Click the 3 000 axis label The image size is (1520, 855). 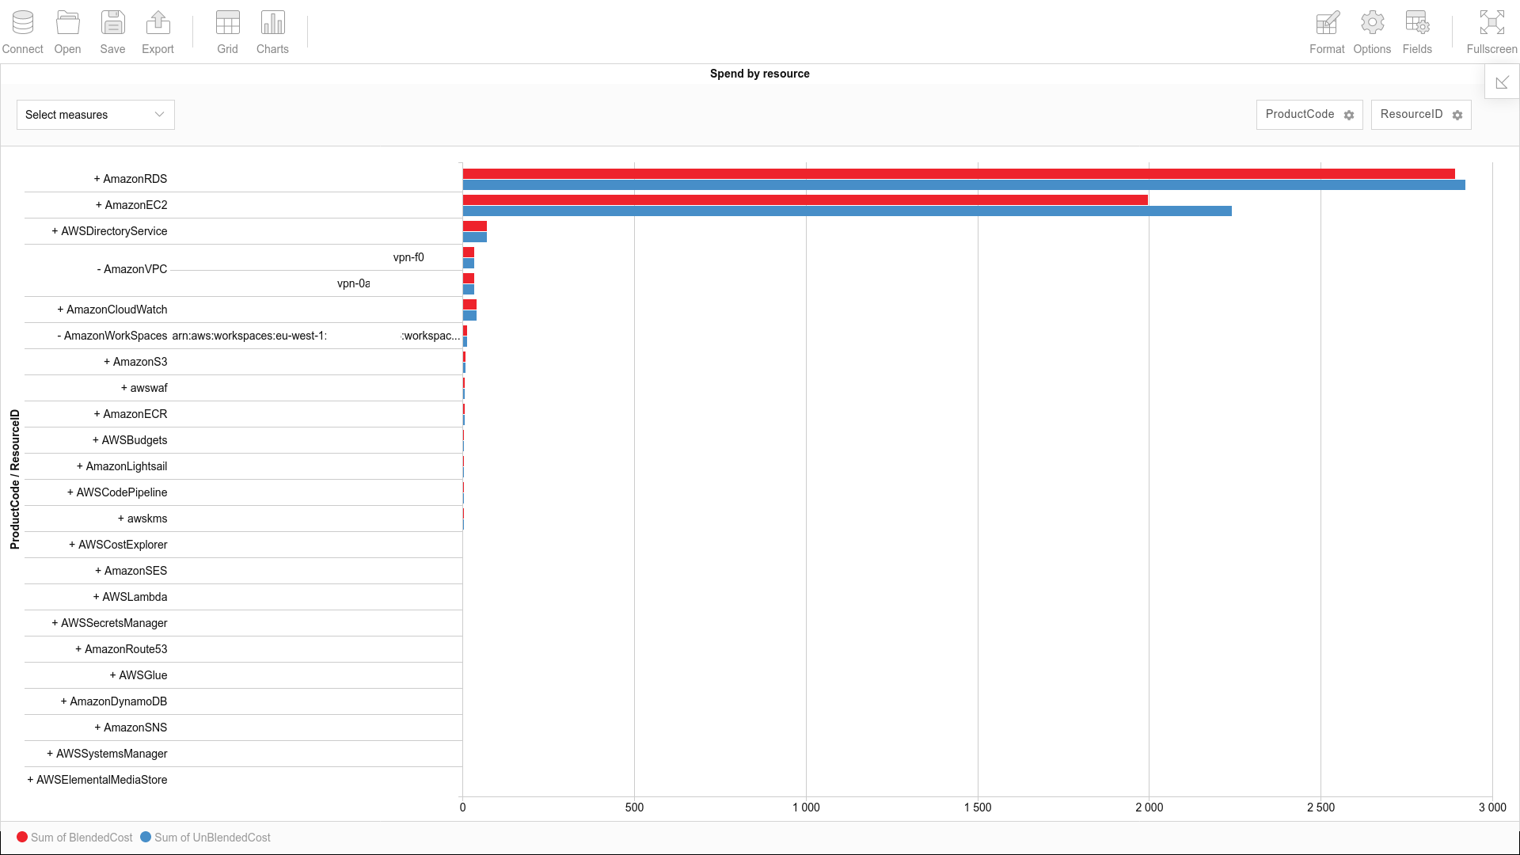point(1492,807)
